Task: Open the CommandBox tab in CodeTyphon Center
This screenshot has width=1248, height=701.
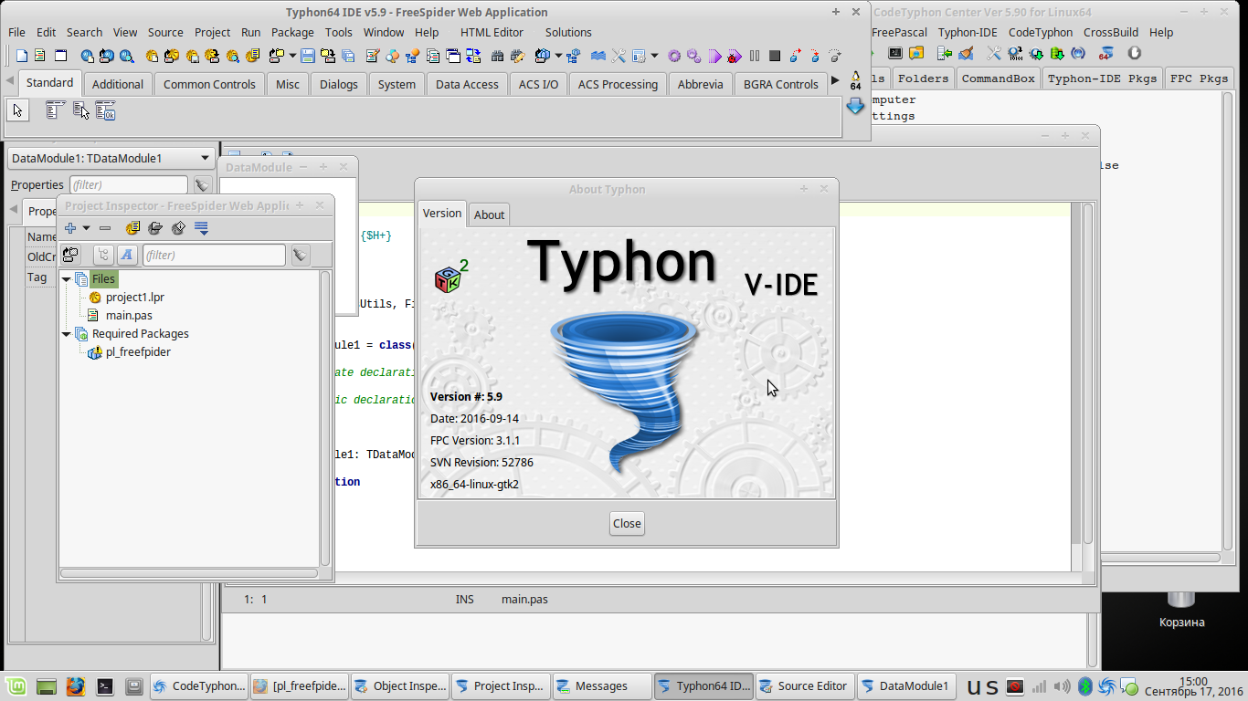Action: click(x=998, y=78)
